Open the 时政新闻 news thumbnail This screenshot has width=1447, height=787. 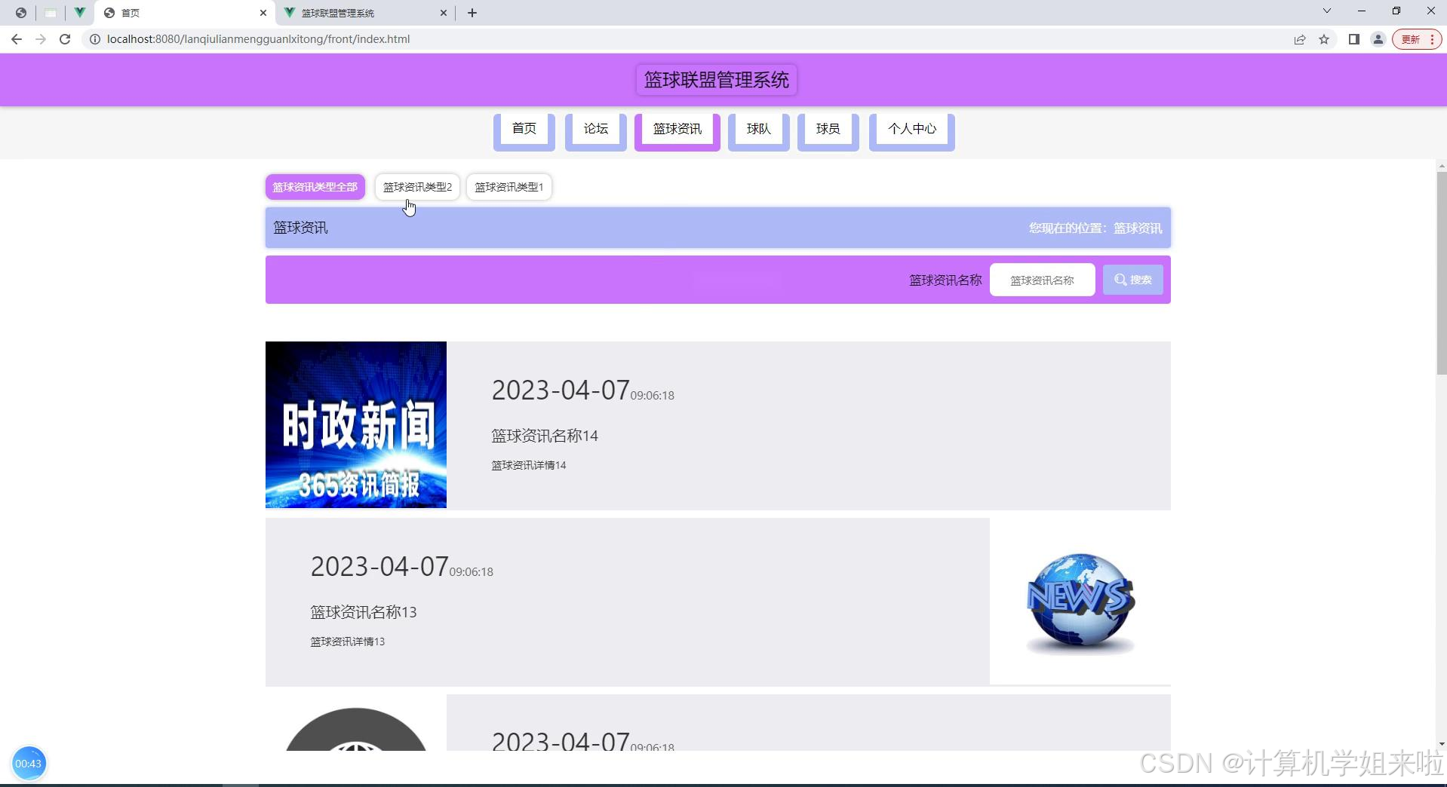tap(356, 424)
